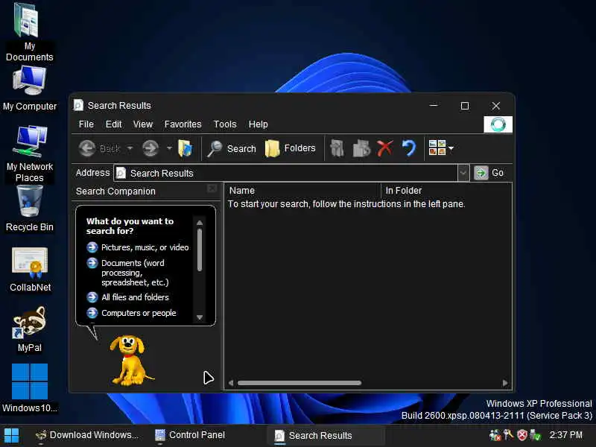Click the network users tray icon
The width and height of the screenshot is (596, 447).
click(495, 435)
